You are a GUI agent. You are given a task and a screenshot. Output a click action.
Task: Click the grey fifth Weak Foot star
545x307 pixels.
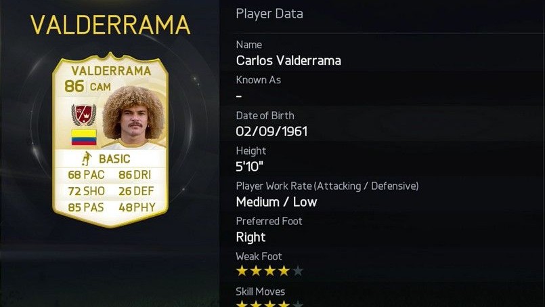click(x=298, y=270)
